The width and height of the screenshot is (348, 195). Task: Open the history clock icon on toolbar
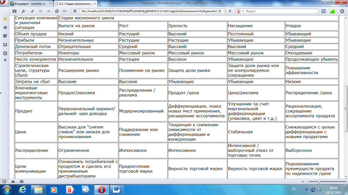pyautogui.click(x=342, y=11)
